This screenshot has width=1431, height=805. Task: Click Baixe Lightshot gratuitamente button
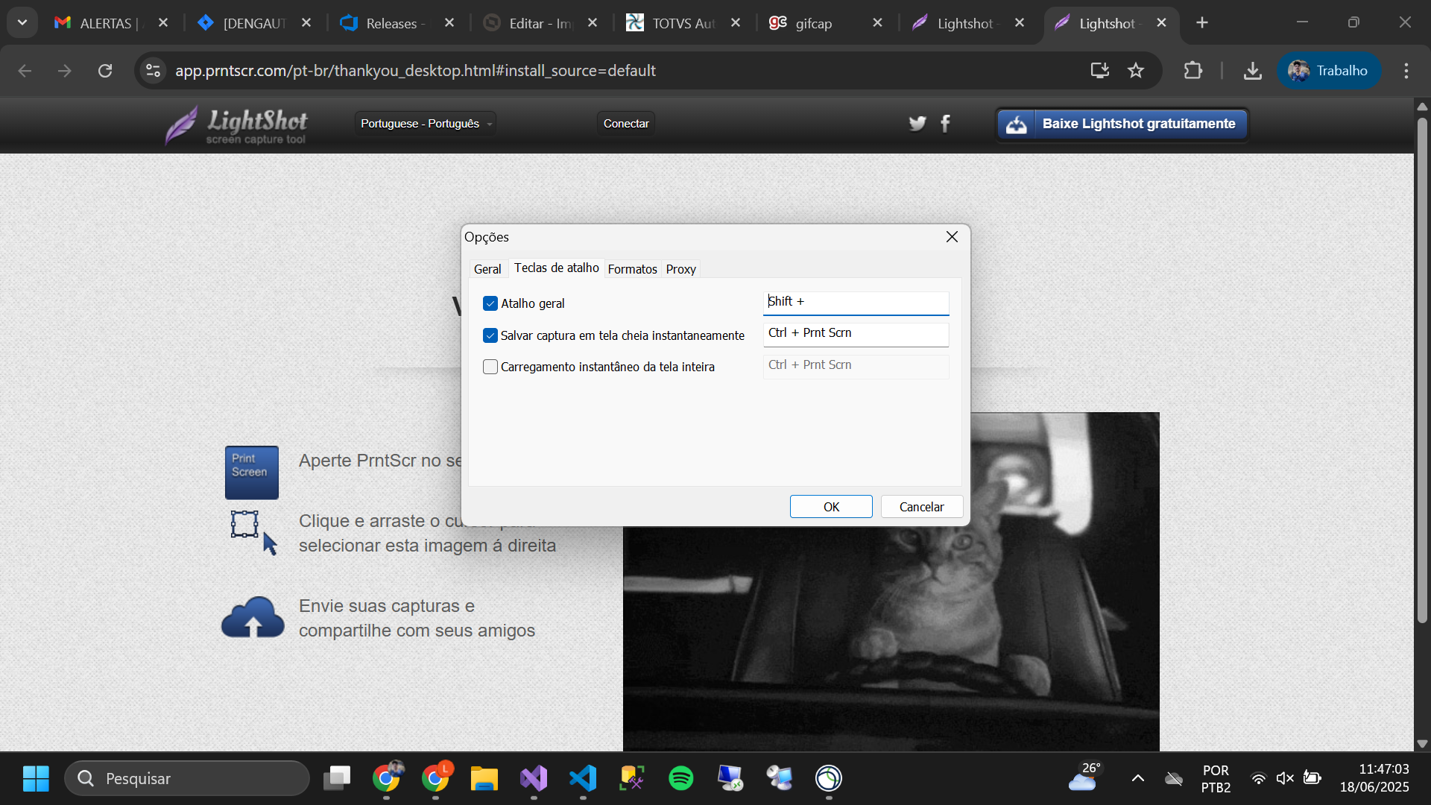click(1122, 124)
